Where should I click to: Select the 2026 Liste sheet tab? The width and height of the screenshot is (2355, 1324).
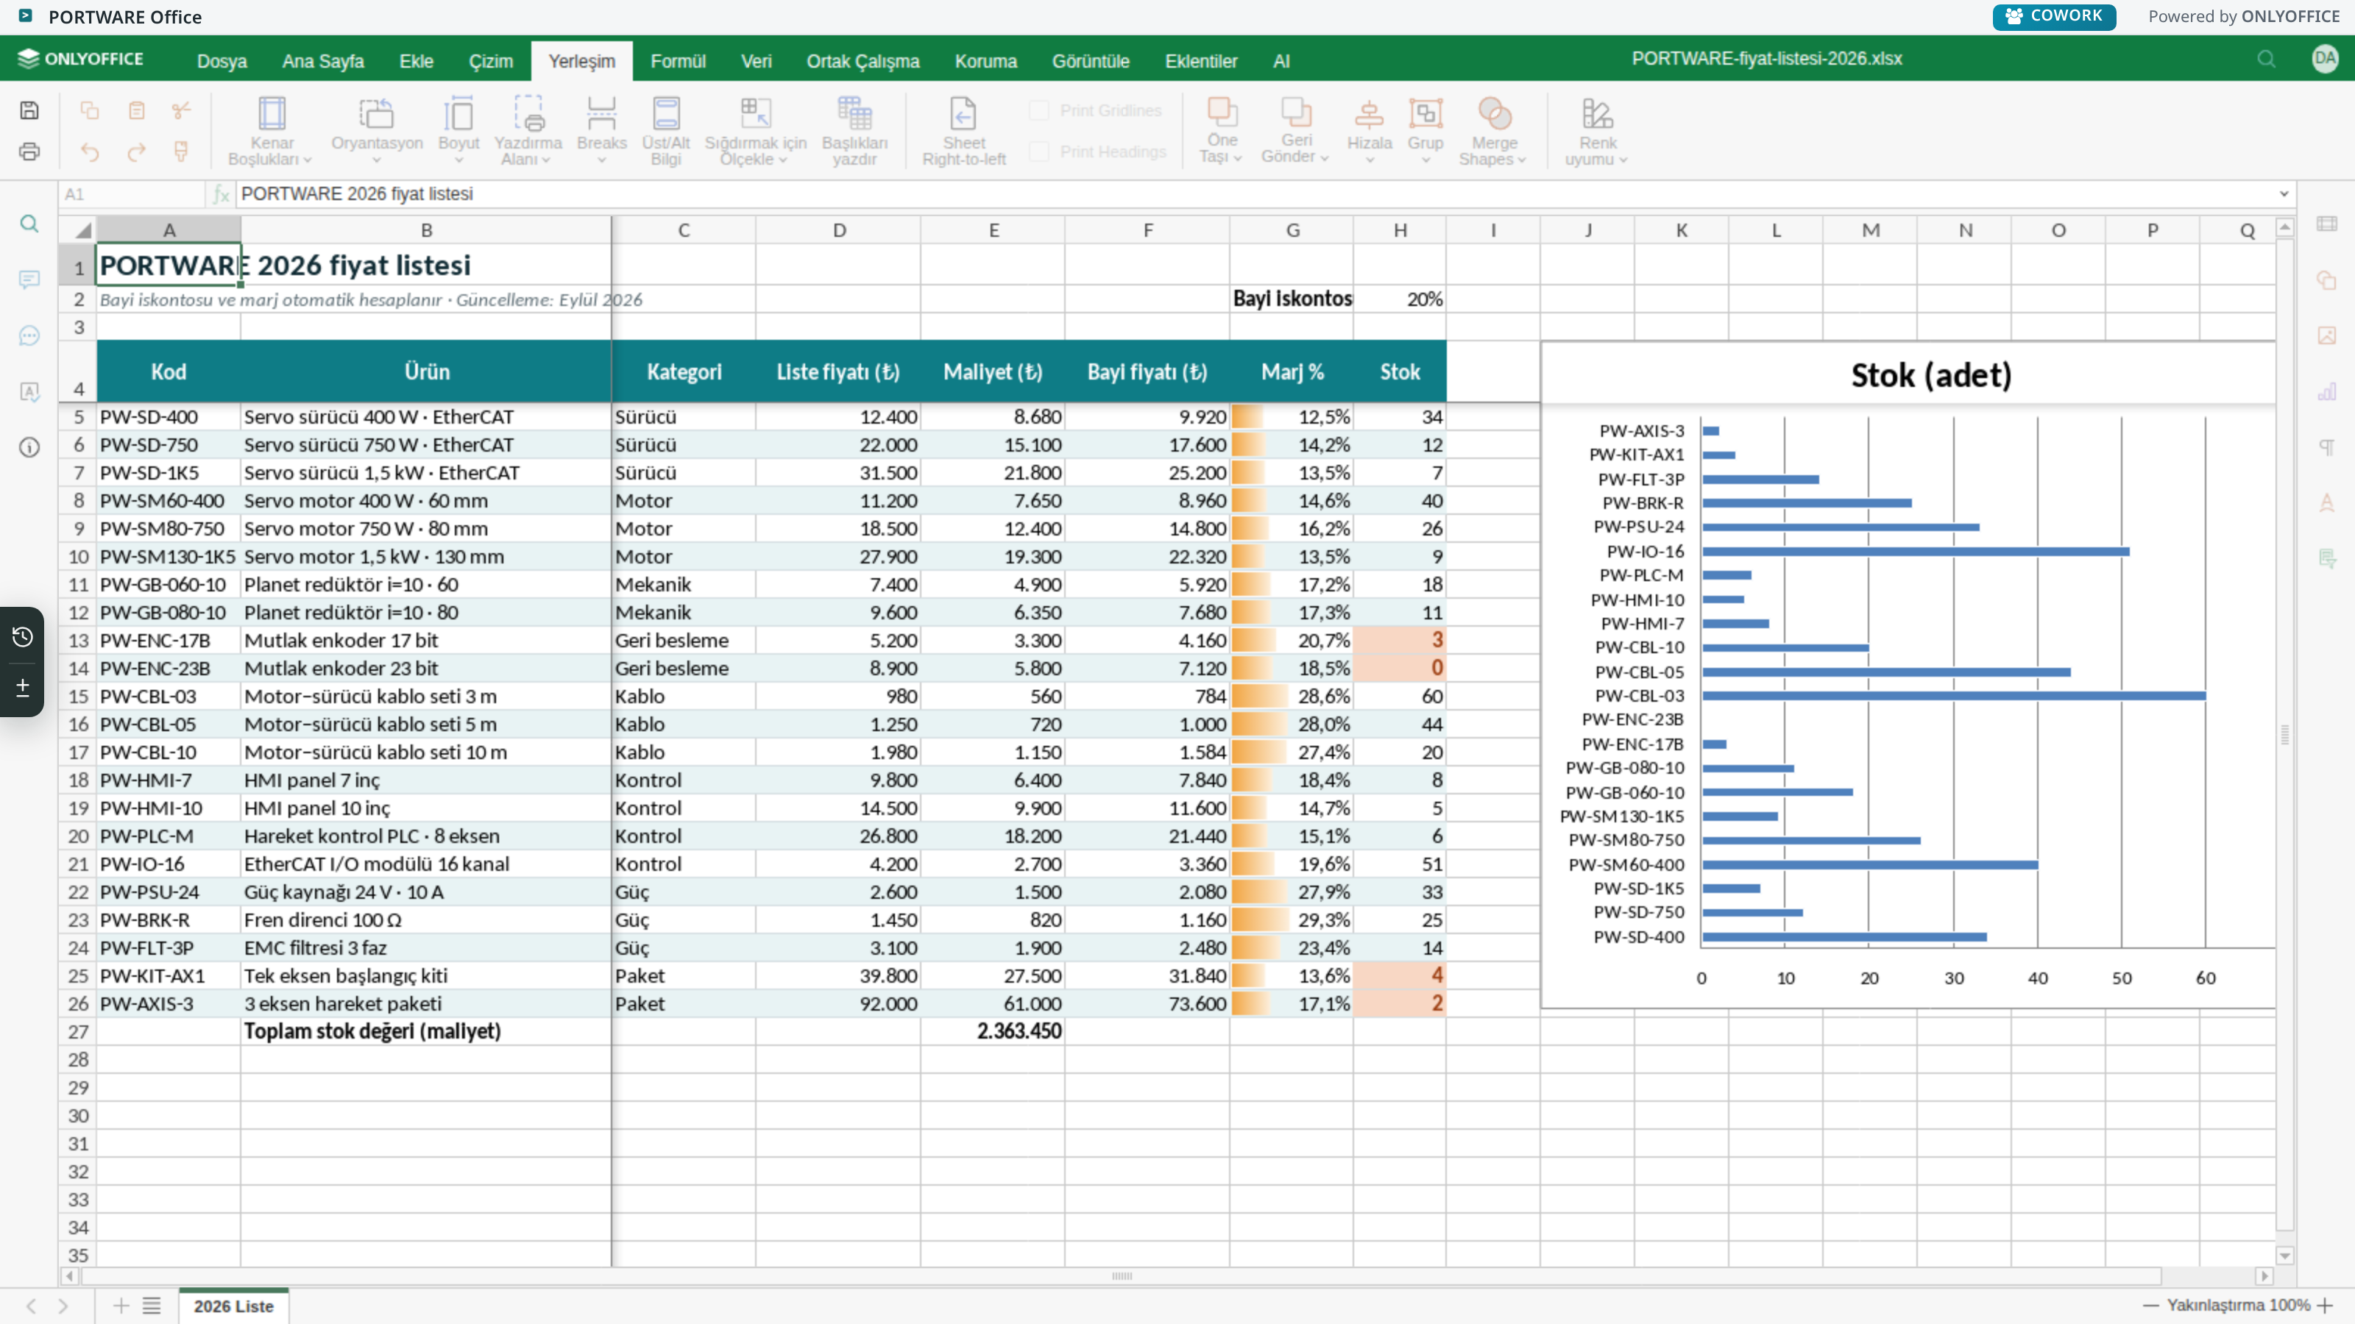coord(234,1306)
